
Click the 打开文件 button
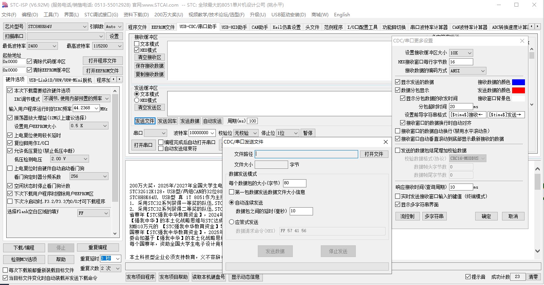click(374, 154)
